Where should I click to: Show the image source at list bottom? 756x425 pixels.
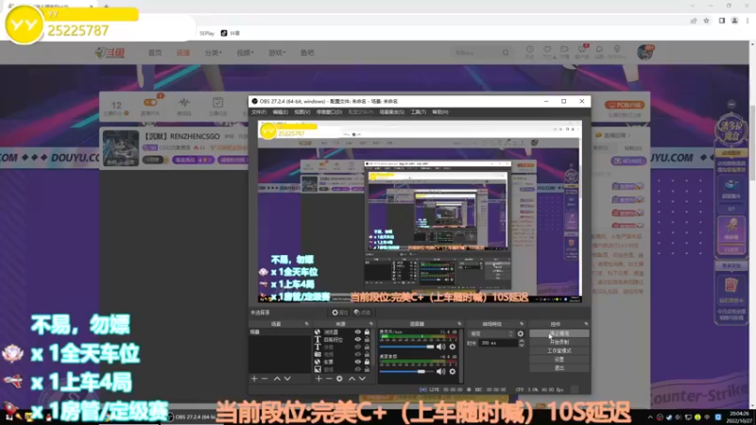pyautogui.click(x=358, y=369)
